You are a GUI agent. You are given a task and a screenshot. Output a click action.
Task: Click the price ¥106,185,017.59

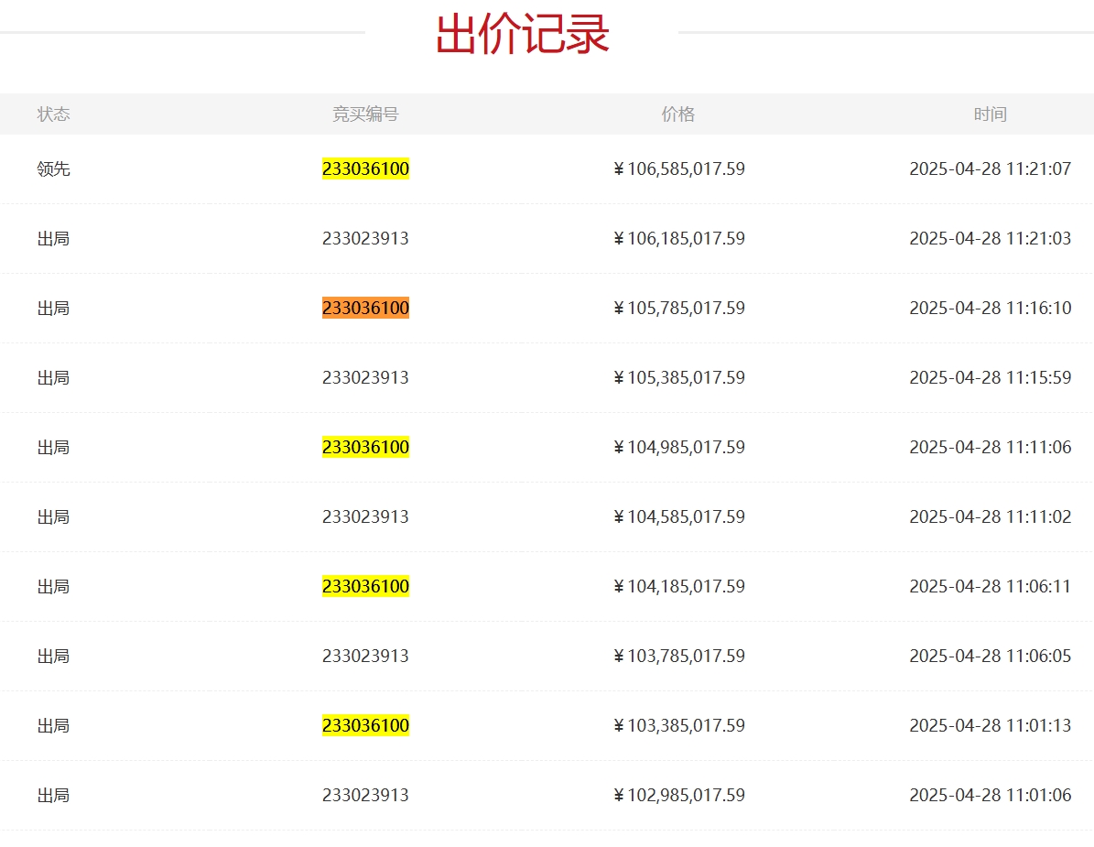679,239
